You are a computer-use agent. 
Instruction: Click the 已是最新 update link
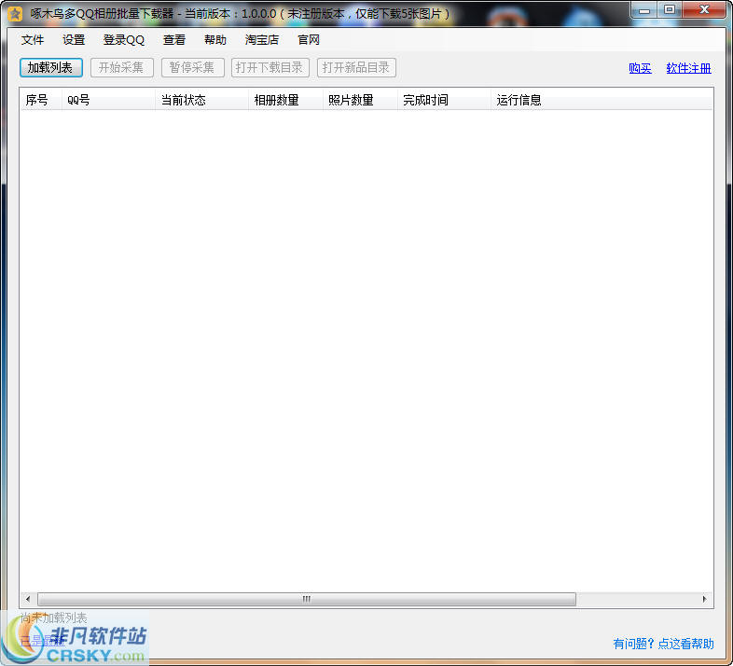point(42,641)
